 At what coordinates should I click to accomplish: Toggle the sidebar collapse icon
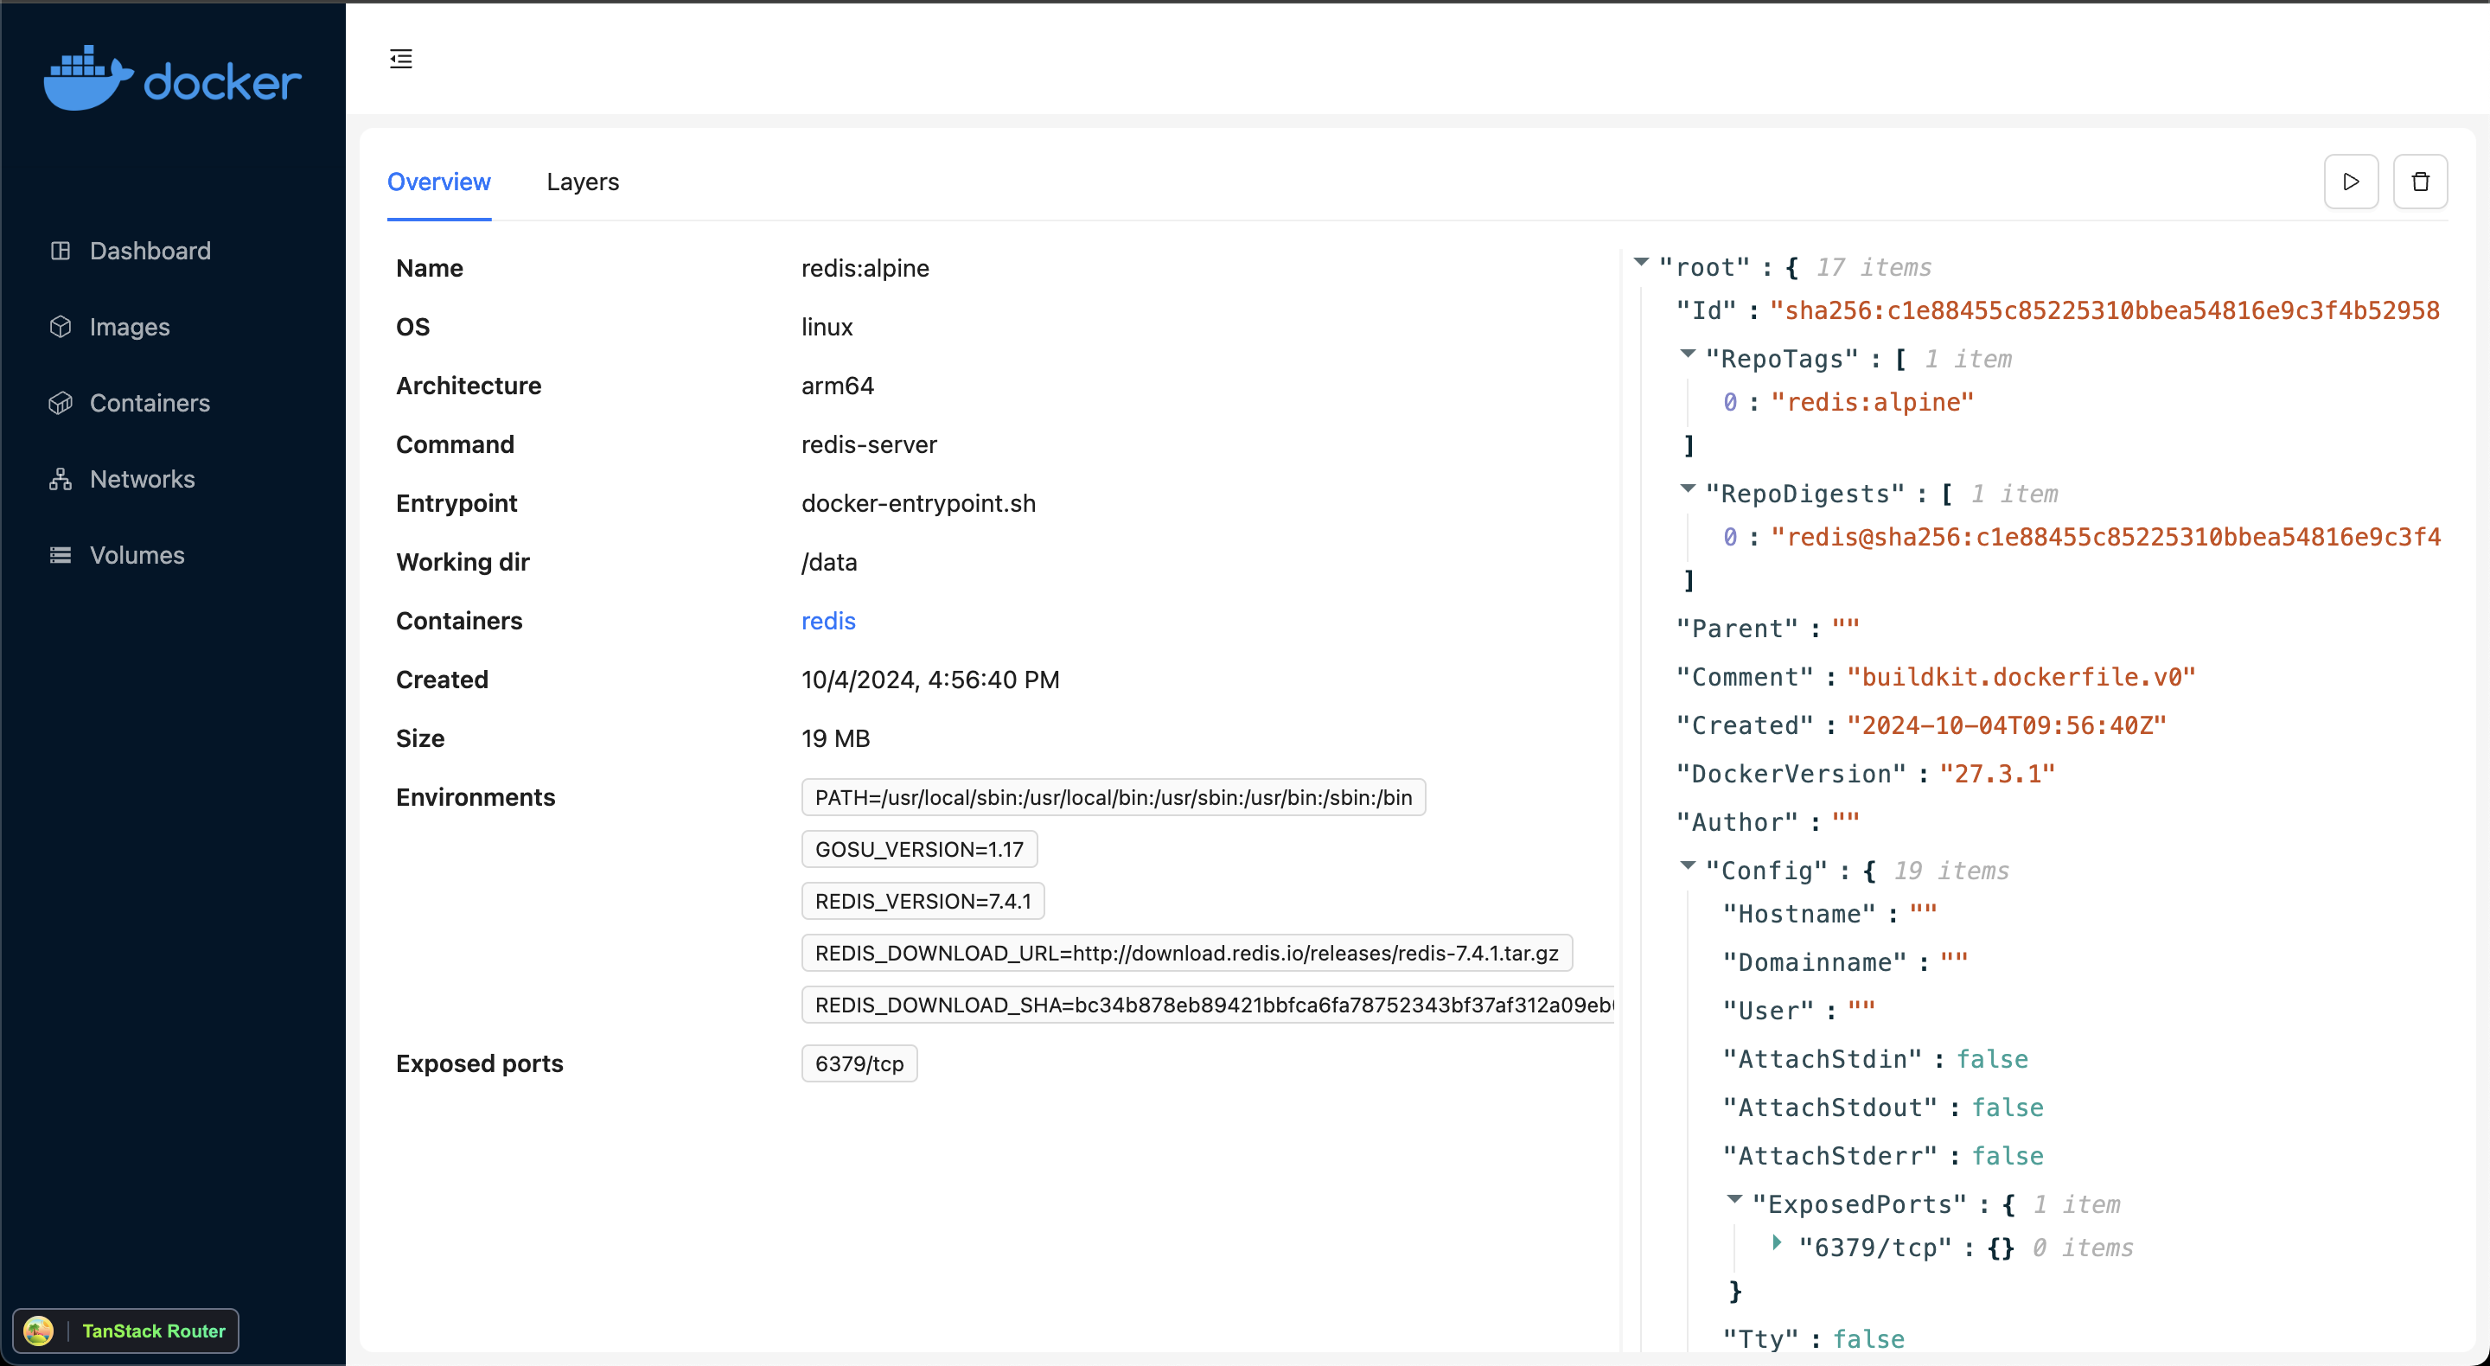pos(401,59)
